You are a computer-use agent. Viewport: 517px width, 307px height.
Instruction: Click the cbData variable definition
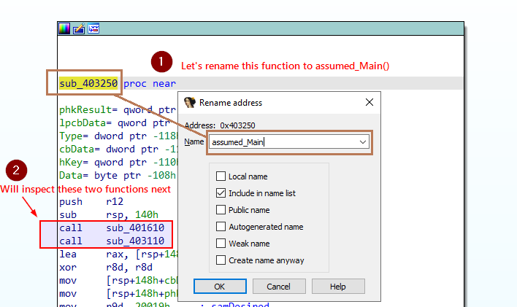[118, 149]
